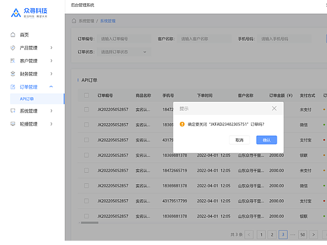Open 首页 menu item
The width and height of the screenshot is (327, 245).
click(x=25, y=35)
